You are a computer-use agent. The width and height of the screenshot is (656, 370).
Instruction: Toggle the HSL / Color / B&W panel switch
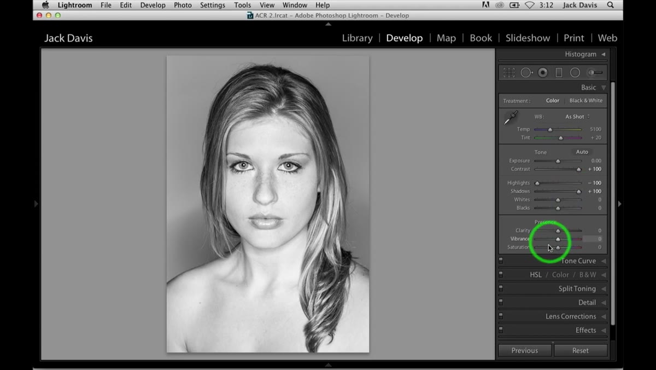point(501,275)
